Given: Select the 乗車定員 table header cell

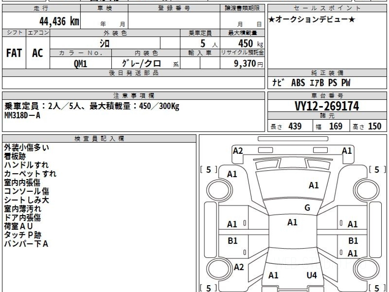Looking at the screenshot, I should click(x=200, y=33).
